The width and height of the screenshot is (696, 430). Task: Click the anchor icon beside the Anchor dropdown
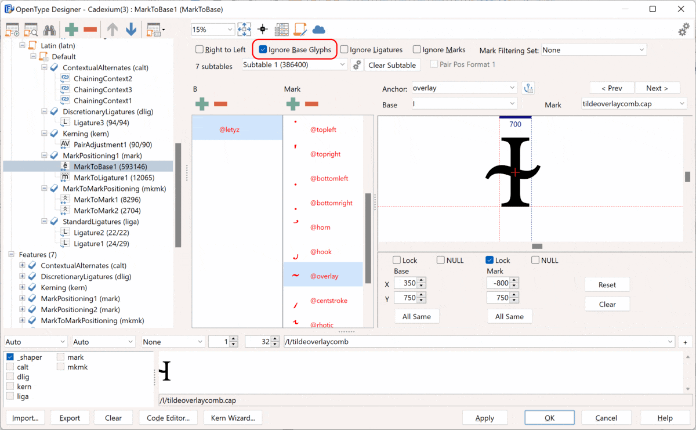528,88
